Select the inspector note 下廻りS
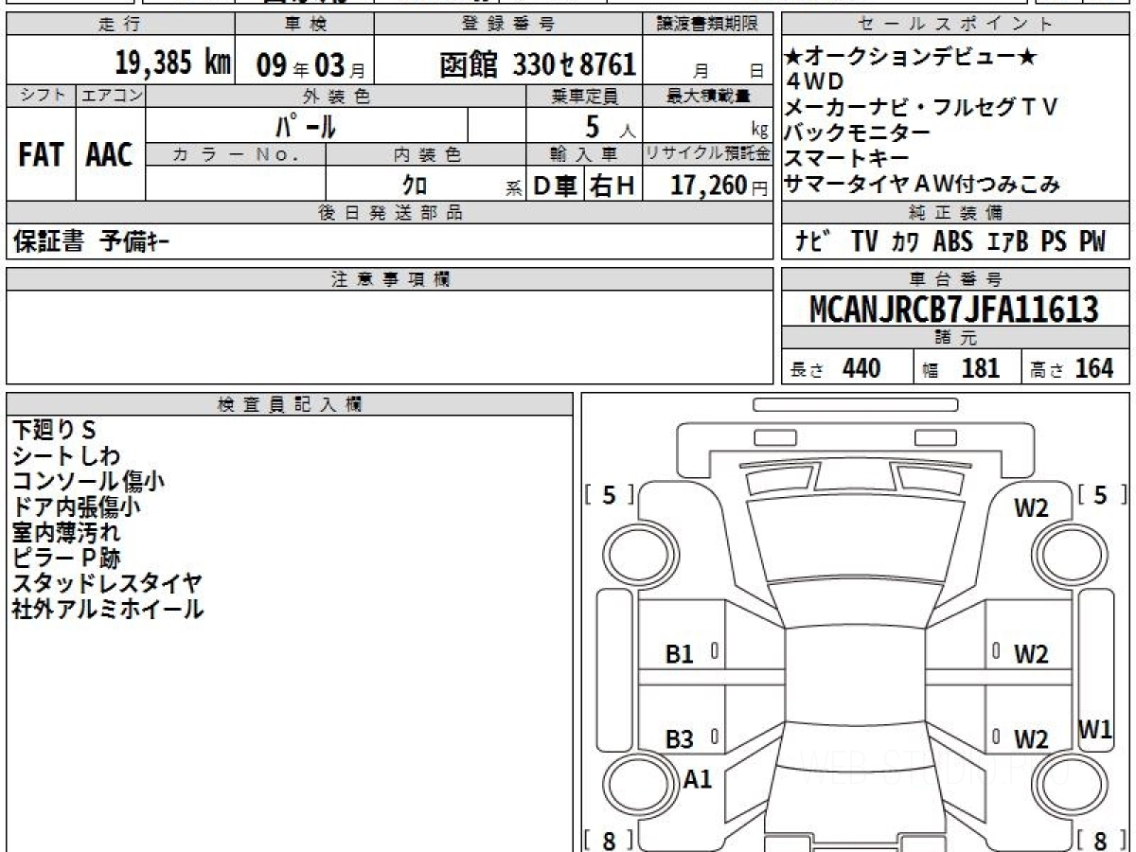 point(55,430)
